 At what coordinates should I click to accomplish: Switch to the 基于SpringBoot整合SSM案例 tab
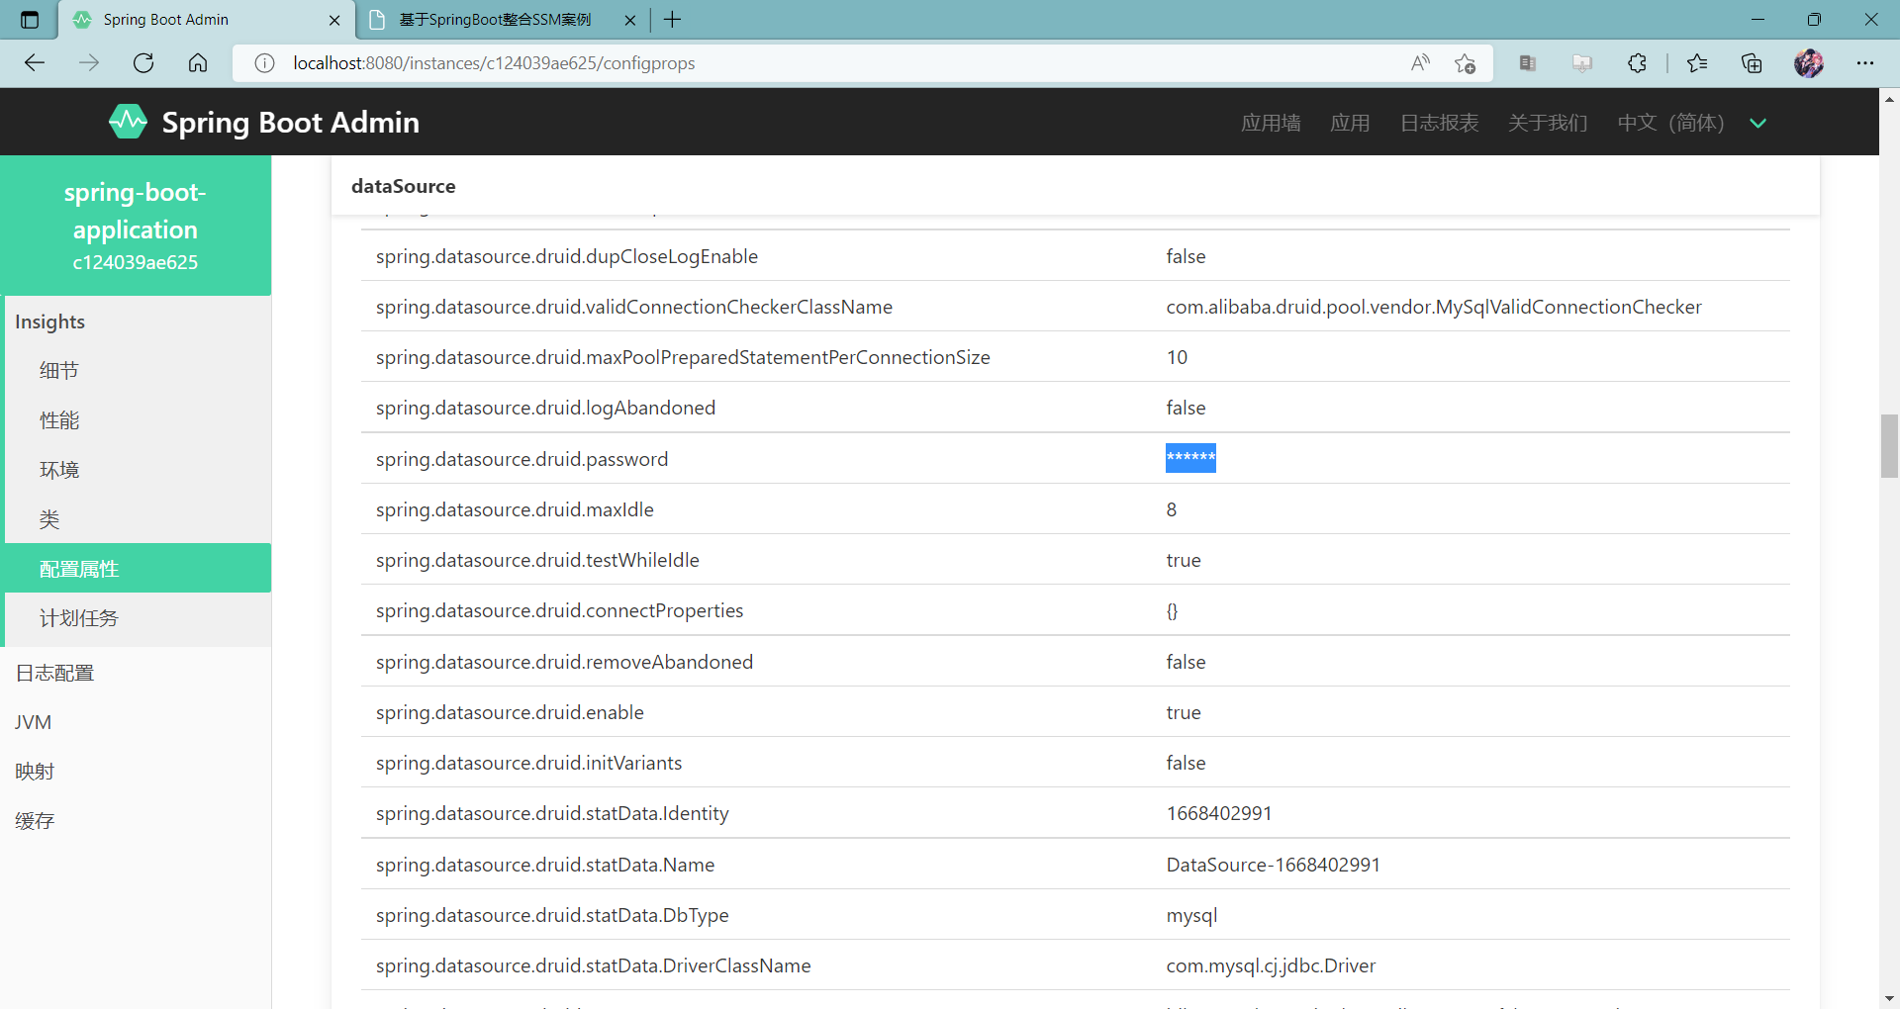(502, 20)
